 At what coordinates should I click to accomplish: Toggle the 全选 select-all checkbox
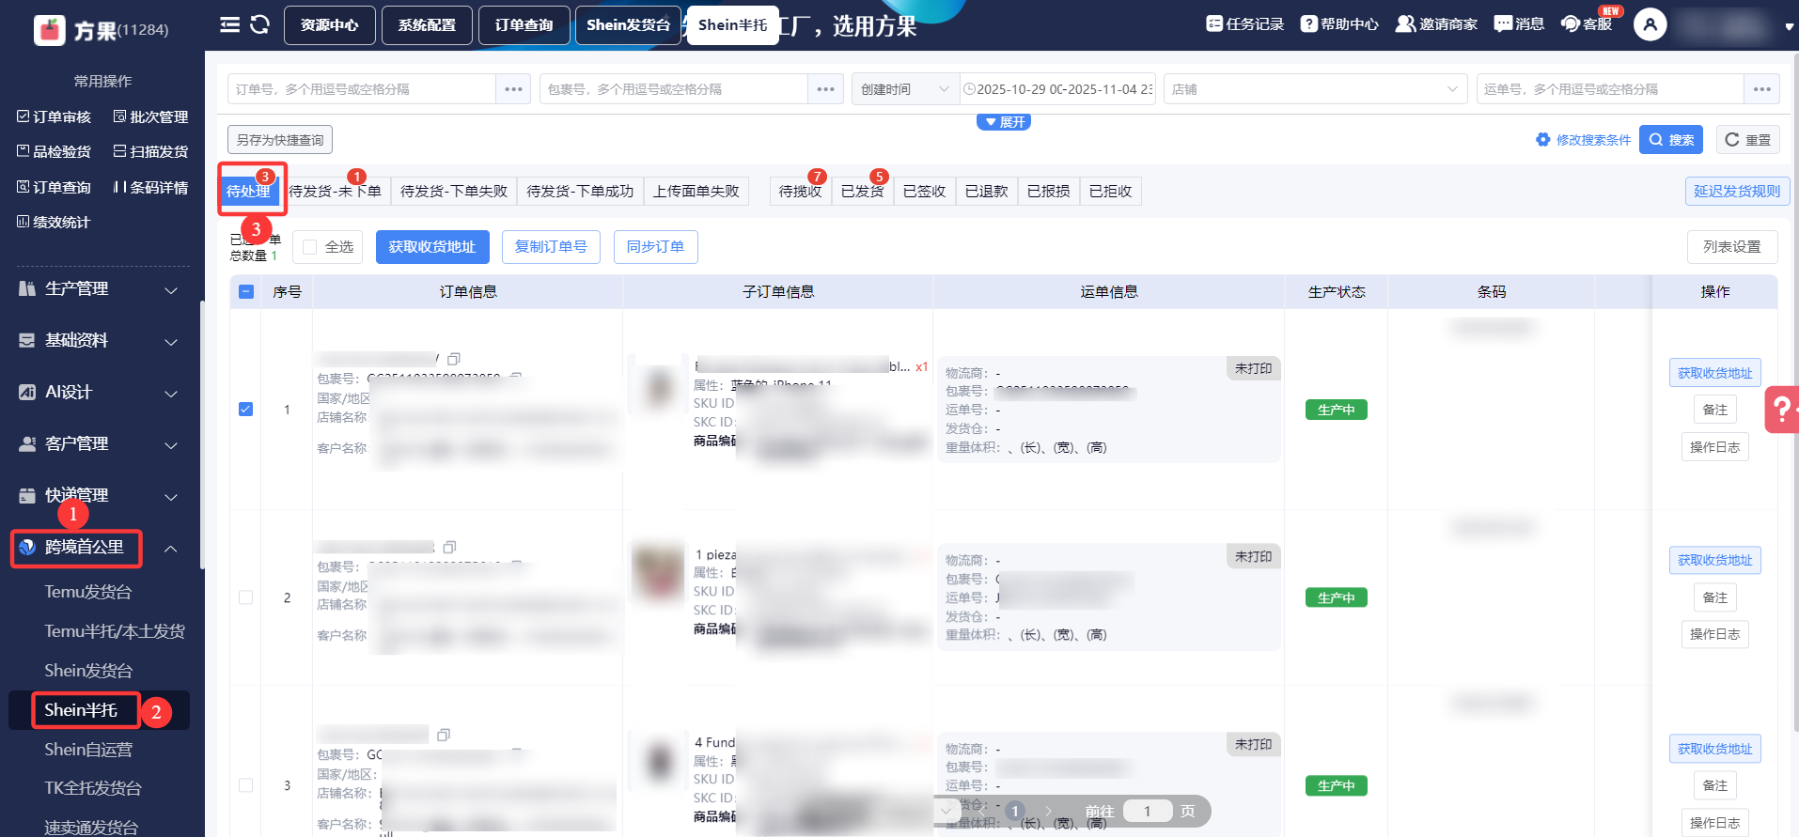[x=310, y=247]
